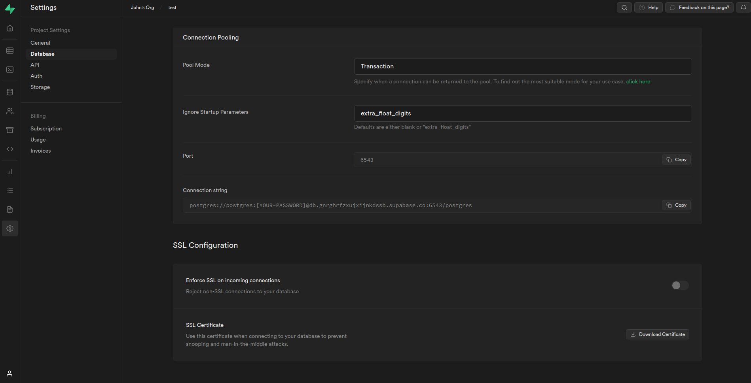Follow the 'click here' pool mode link

(x=638, y=81)
